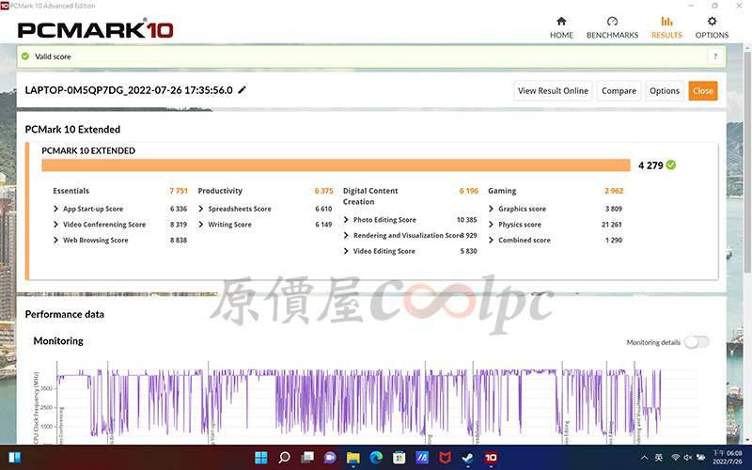Close the result with orange Close button
Image resolution: width=752 pixels, height=470 pixels.
[702, 90]
